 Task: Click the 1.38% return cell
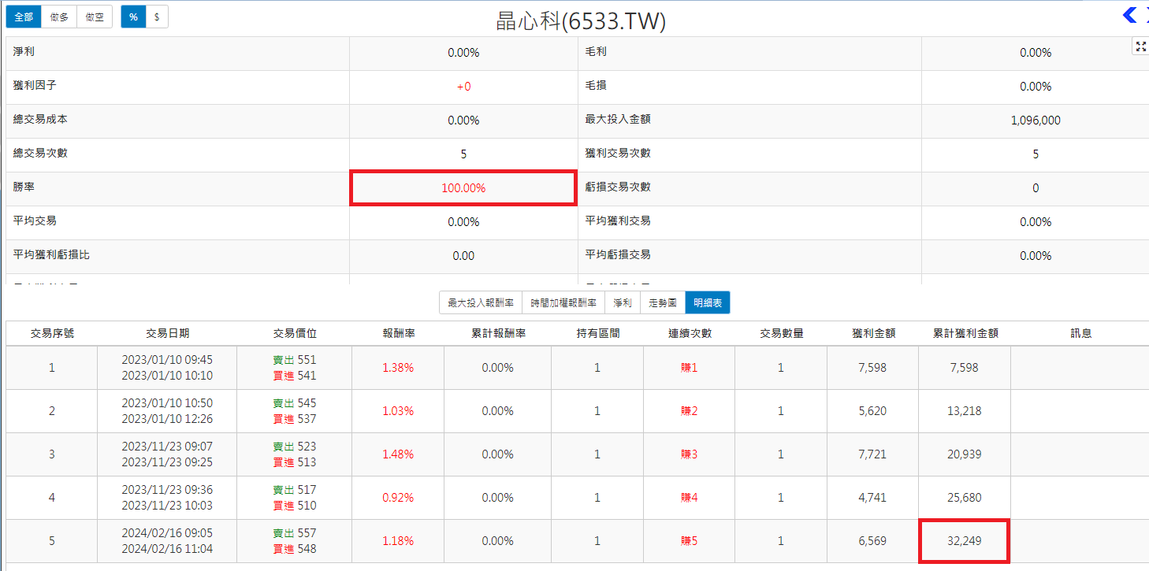click(x=398, y=368)
